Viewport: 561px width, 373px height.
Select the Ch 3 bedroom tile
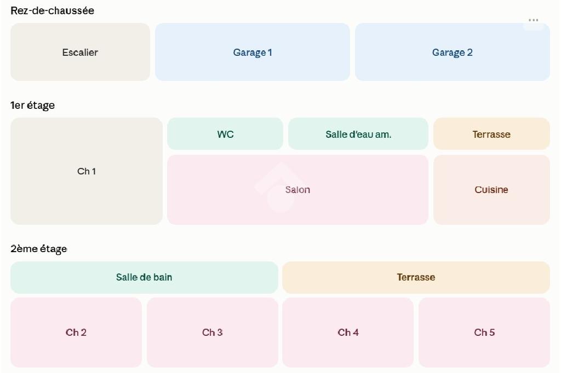click(x=212, y=333)
